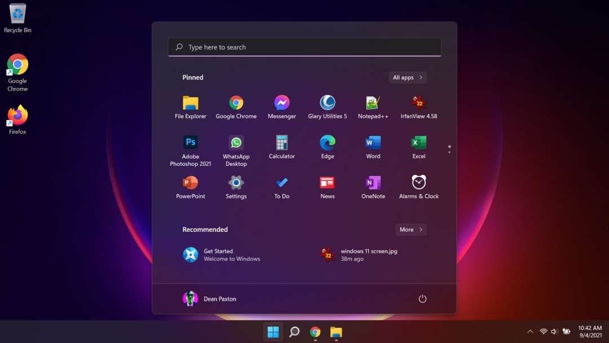Open Dean Paxton user account menu
Viewport: 609px width, 343px height.
(x=210, y=299)
